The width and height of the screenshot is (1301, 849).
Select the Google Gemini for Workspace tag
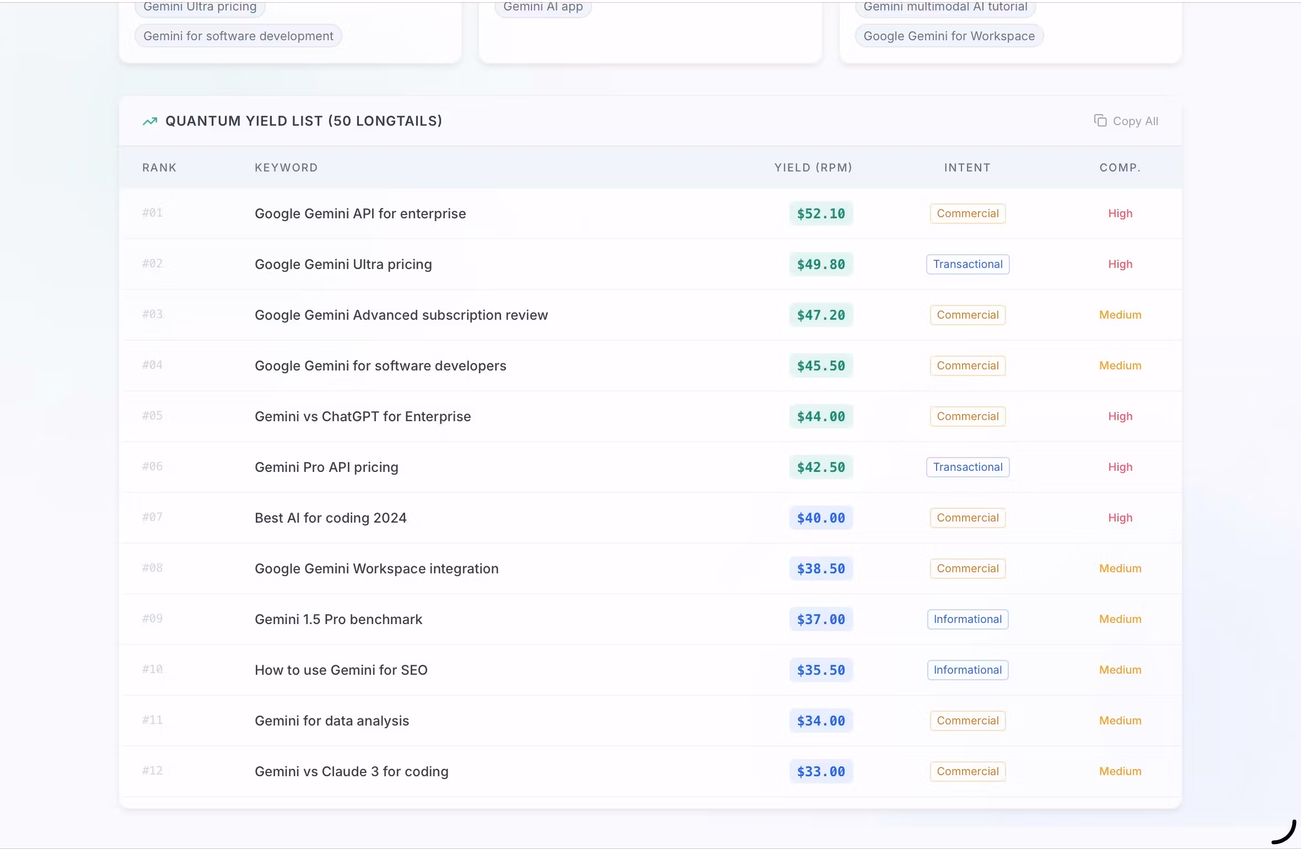949,36
